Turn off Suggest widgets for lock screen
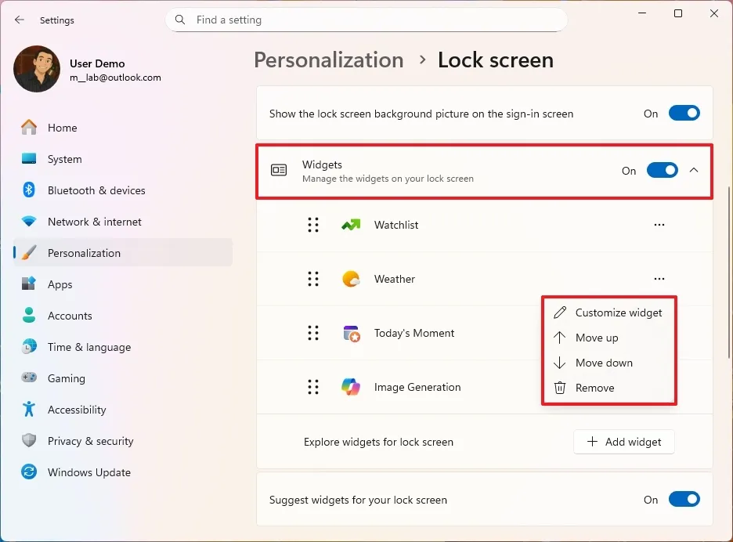733x542 pixels. [x=684, y=499]
